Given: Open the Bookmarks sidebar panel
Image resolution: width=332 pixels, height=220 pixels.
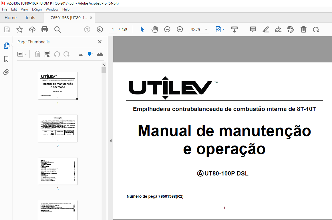Looking at the screenshot, I should 6,59.
